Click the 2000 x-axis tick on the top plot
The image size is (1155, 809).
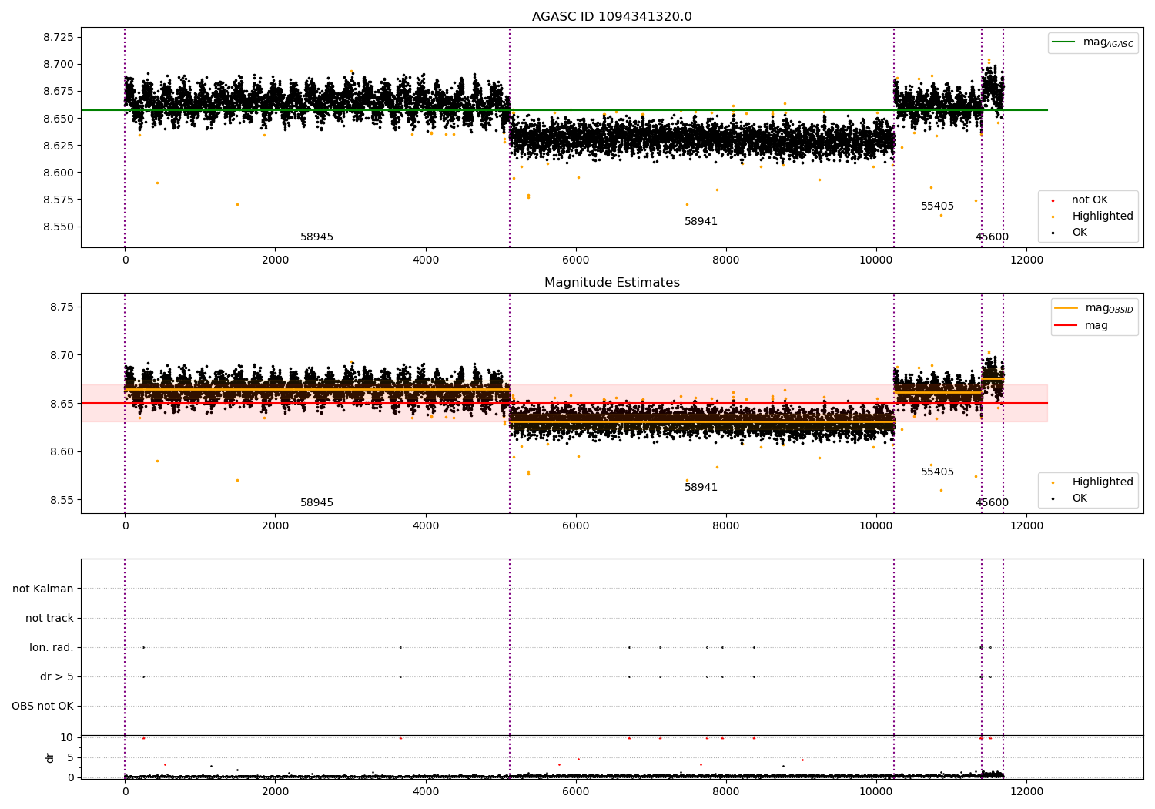[x=275, y=260]
